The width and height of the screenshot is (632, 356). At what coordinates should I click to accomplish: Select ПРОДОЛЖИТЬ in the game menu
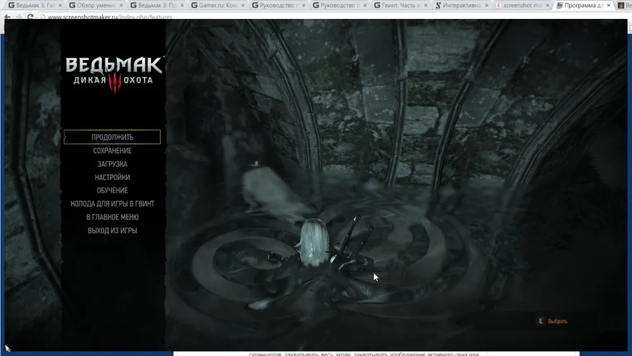[x=112, y=137]
